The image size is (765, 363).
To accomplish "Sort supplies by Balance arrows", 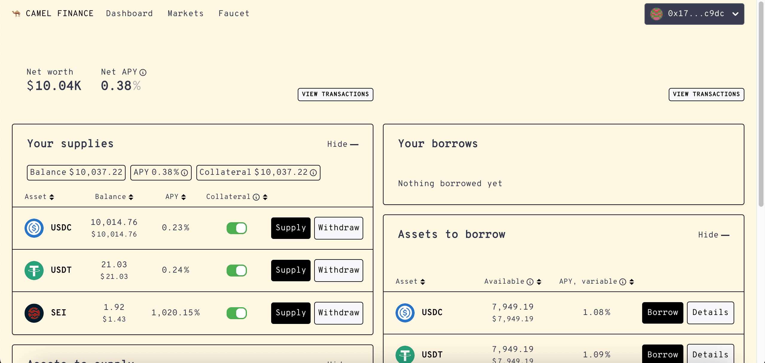I will coord(131,197).
